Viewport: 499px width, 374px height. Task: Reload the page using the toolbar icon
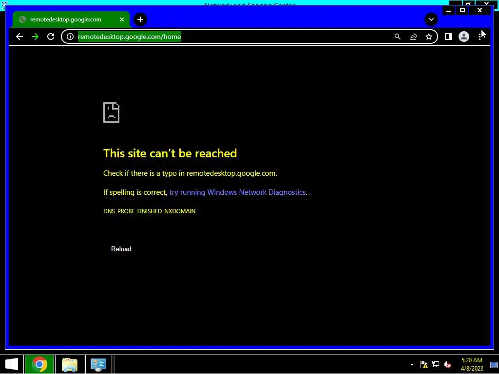[51, 37]
